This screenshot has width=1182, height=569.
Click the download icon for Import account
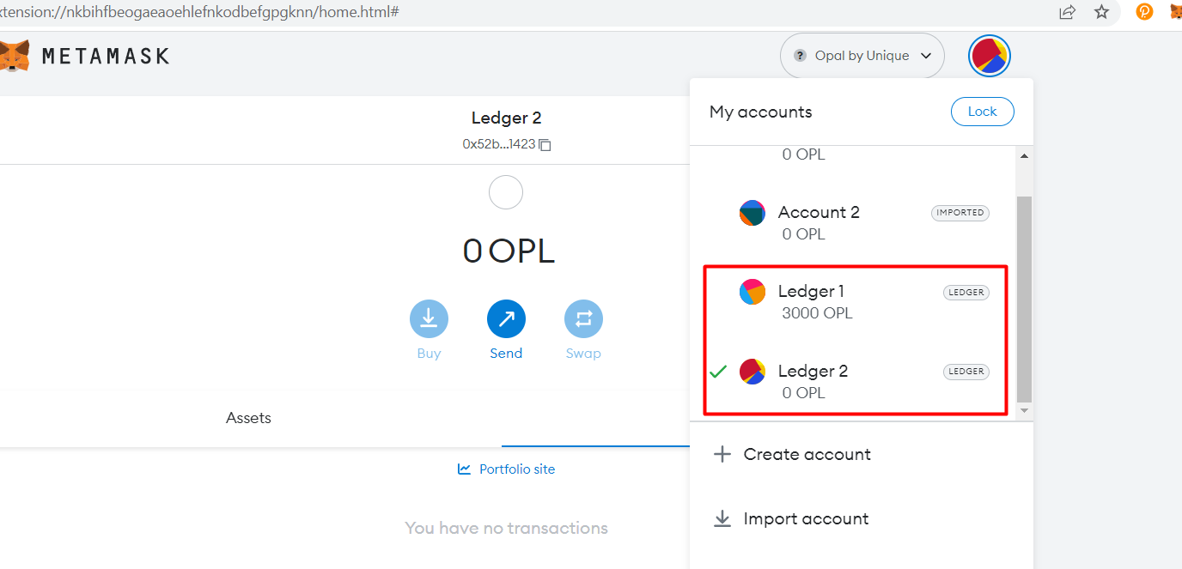coord(722,519)
